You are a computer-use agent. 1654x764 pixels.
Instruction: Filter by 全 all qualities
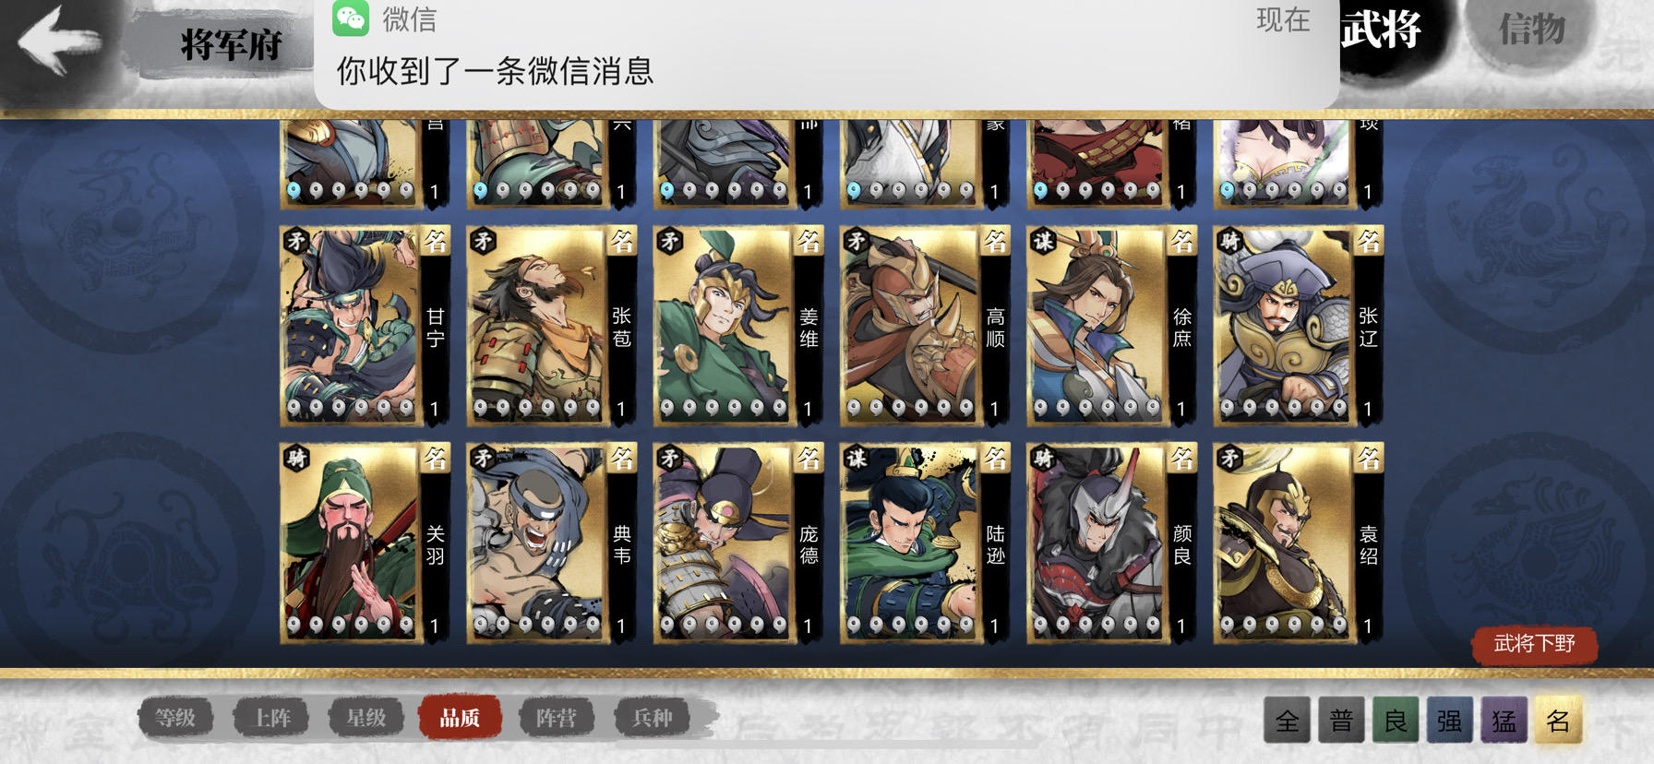[1288, 721]
